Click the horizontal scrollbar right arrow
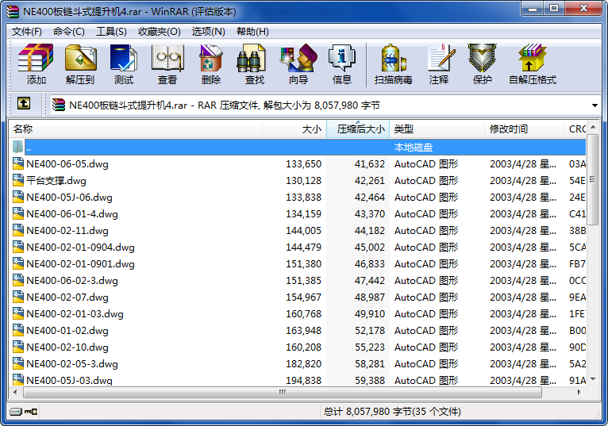 click(x=579, y=392)
